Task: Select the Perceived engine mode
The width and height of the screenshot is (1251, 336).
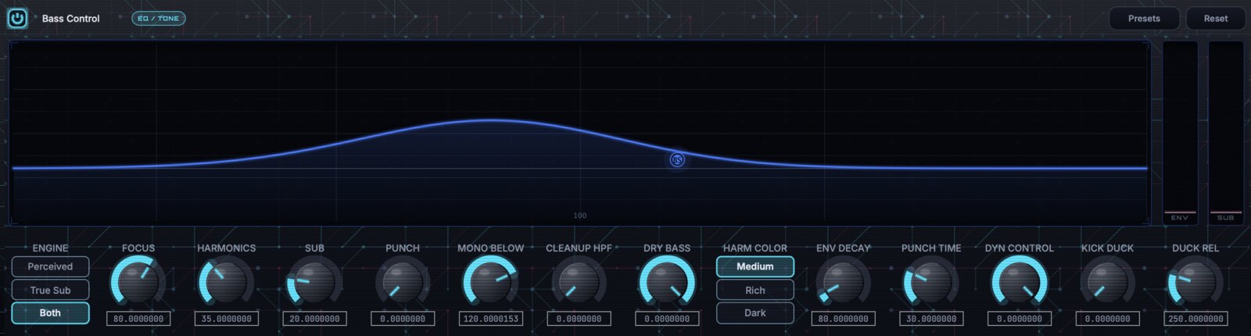Action: (x=50, y=266)
